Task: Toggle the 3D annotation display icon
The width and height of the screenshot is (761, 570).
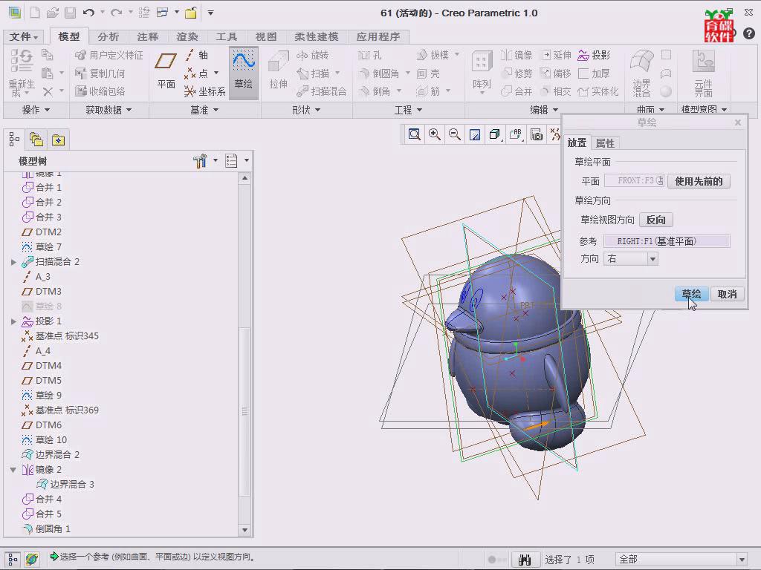Action: (x=516, y=135)
